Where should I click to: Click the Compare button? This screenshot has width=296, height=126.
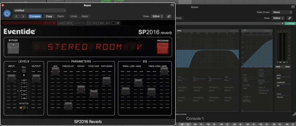(x=35, y=16)
